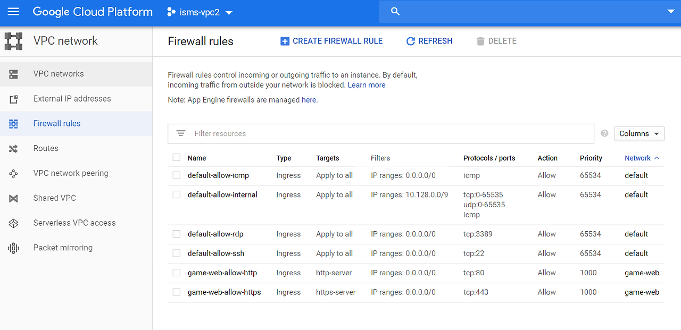681x330 pixels.
Task: Click game-web network in http rule row
Action: pyautogui.click(x=642, y=273)
